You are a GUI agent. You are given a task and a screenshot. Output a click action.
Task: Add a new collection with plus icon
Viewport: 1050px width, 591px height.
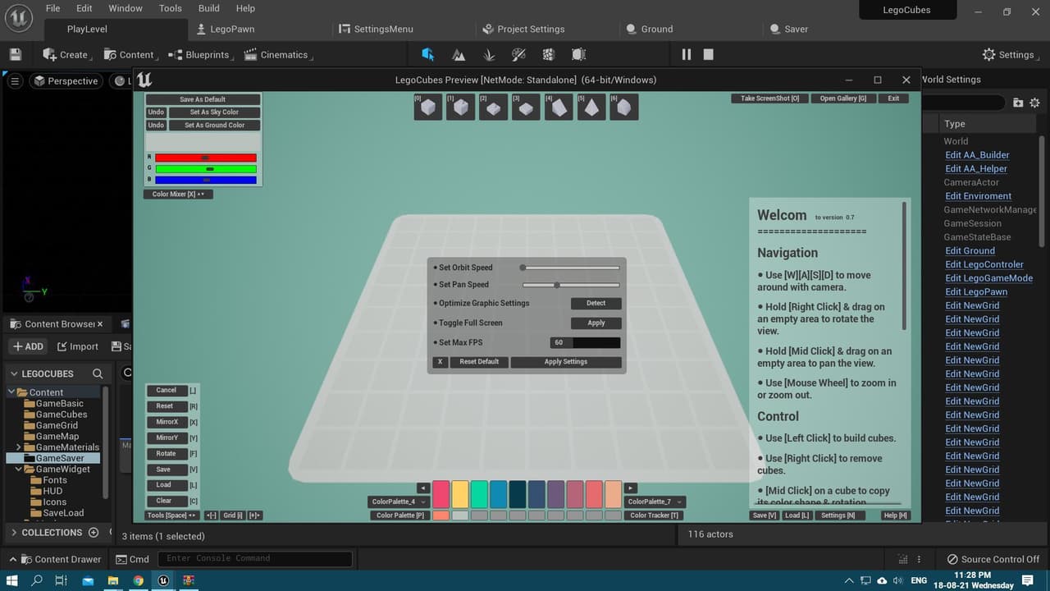94,532
